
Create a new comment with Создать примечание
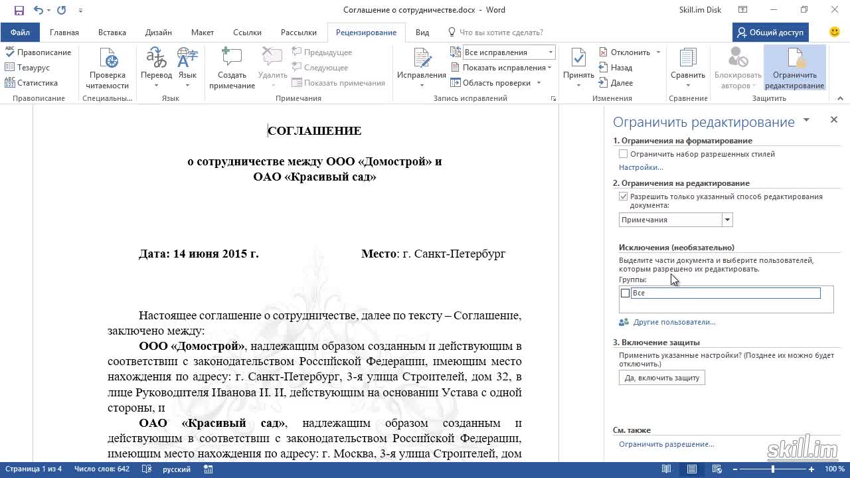click(x=232, y=68)
